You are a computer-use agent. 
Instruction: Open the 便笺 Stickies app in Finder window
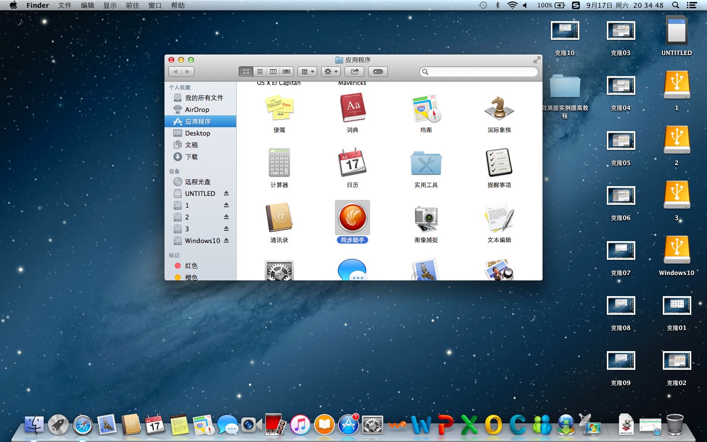point(279,109)
